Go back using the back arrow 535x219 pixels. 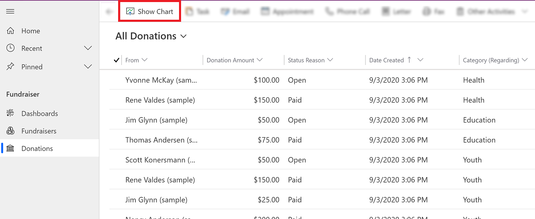click(109, 12)
